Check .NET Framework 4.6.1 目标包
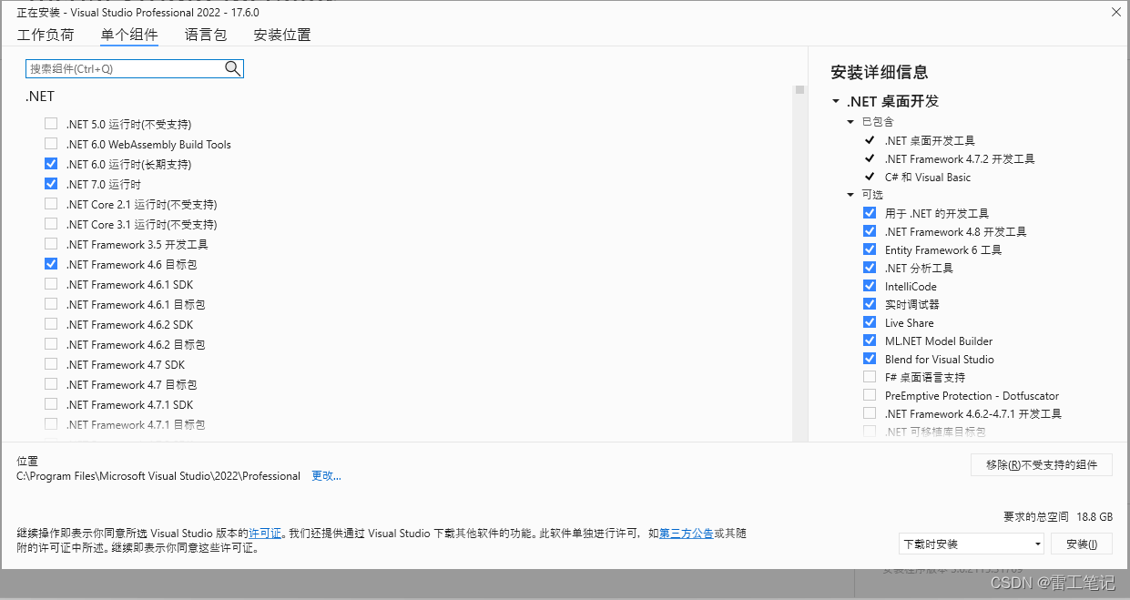The height and width of the screenshot is (600, 1130). click(x=51, y=304)
